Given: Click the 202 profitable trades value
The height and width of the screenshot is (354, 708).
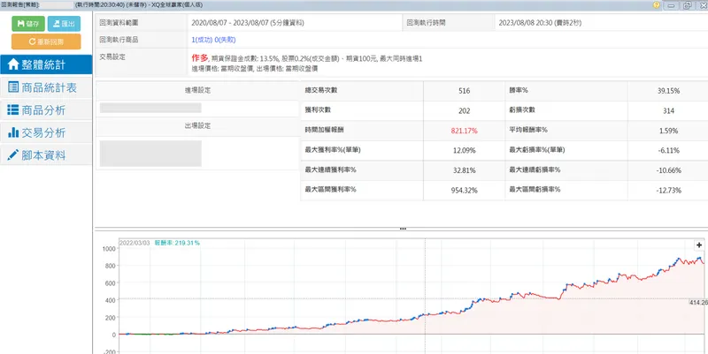Looking at the screenshot, I should (x=464, y=111).
